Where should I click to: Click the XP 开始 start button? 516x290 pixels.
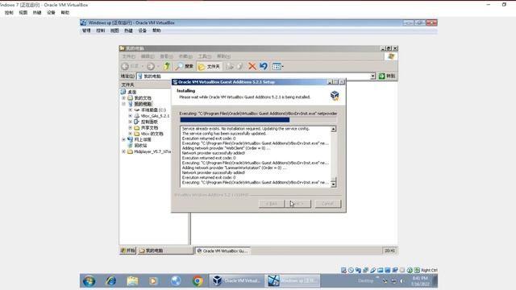pos(128,251)
